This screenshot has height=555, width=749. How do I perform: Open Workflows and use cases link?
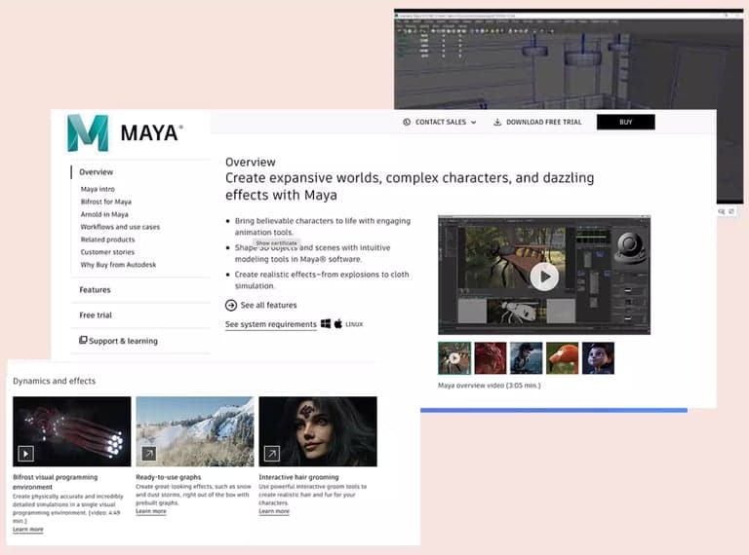coord(120,227)
